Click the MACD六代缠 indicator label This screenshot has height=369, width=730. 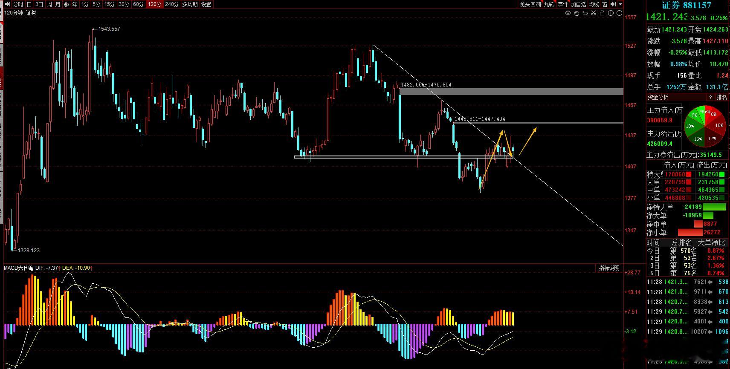(x=18, y=268)
